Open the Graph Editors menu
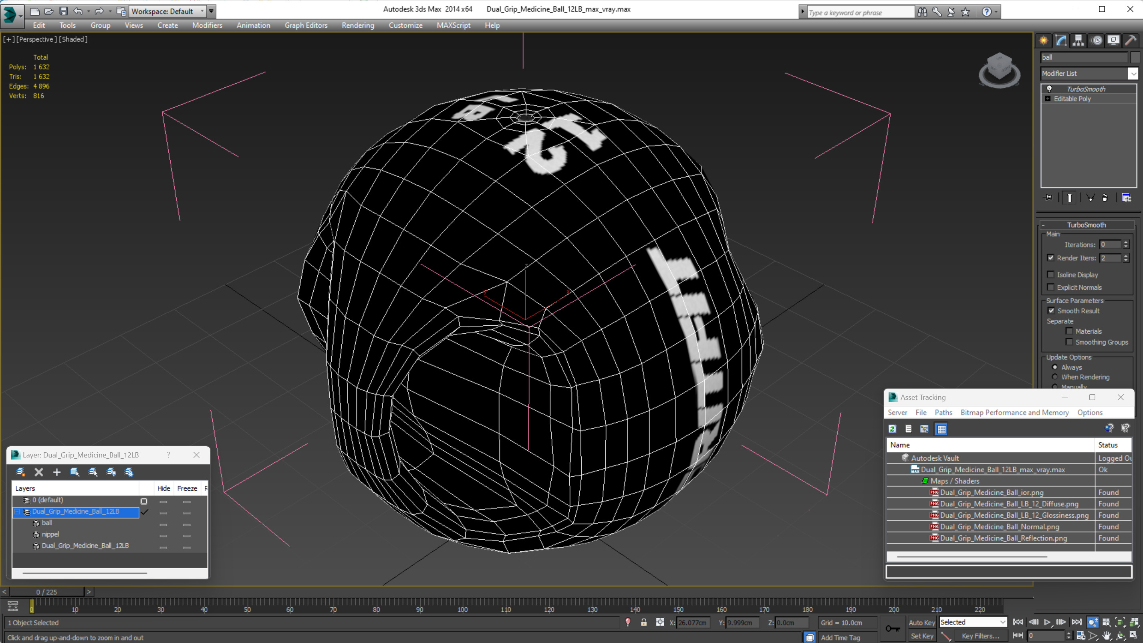The image size is (1143, 643). click(x=306, y=25)
